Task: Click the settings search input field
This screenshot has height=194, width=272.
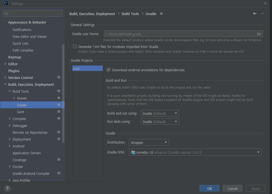Action: (32, 13)
